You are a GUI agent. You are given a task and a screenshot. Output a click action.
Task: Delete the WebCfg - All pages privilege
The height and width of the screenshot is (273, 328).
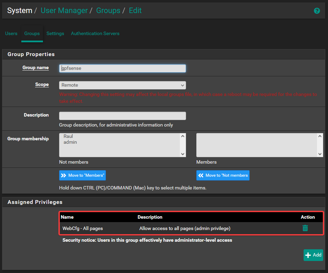(305, 228)
